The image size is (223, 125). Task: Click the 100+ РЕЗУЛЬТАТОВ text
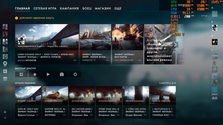click(124, 60)
